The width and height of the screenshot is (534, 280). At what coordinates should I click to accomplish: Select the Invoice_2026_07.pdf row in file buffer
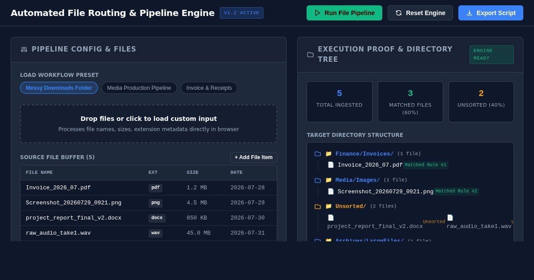(149, 188)
